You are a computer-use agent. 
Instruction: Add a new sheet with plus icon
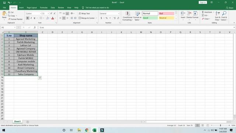tap(28, 122)
